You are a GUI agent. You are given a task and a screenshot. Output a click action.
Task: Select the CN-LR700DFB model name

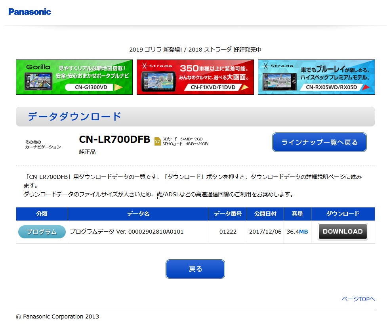pyautogui.click(x=115, y=140)
